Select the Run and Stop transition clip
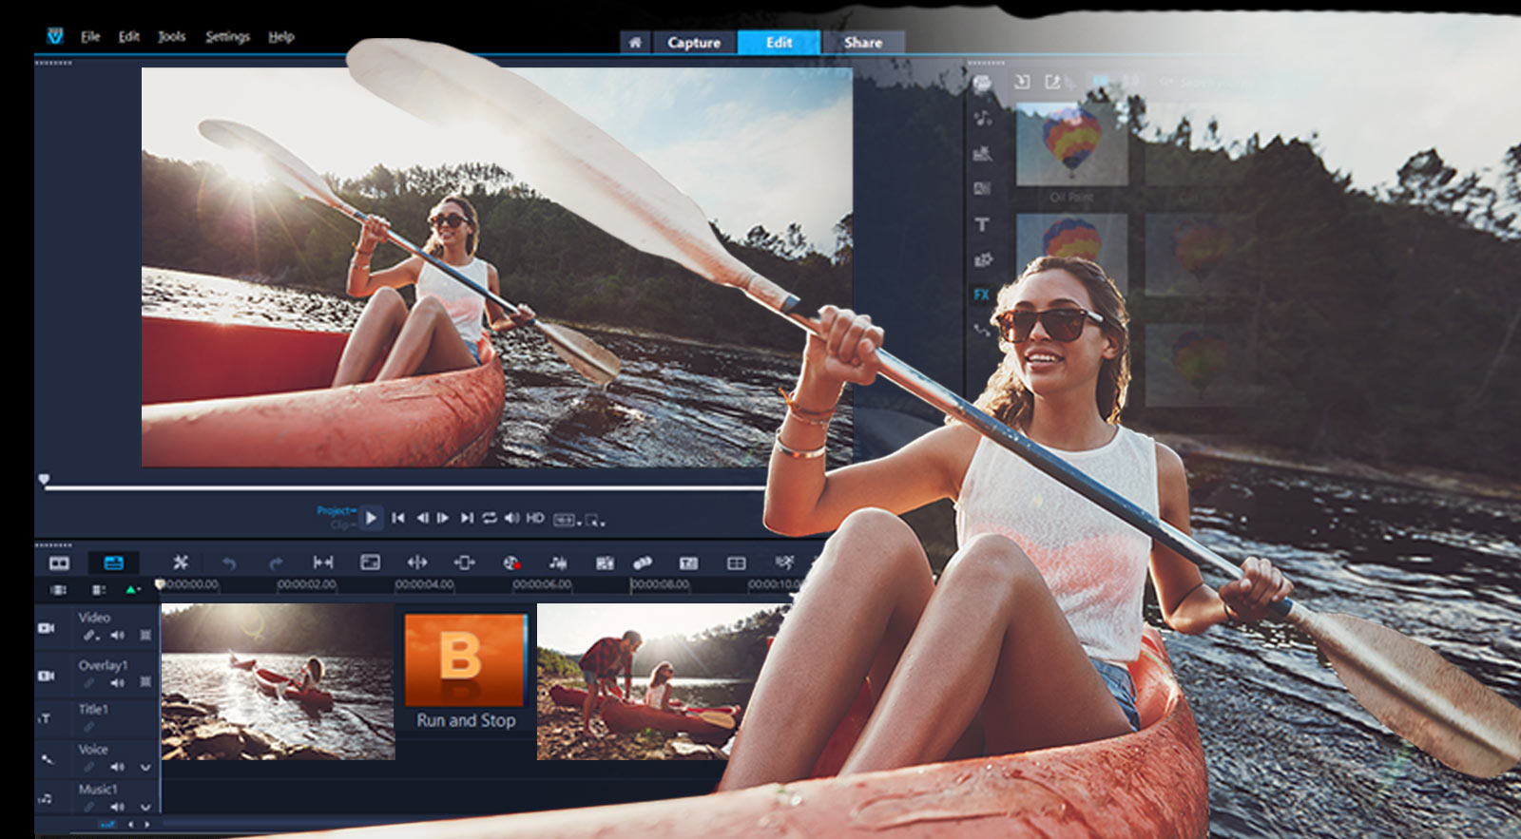 [x=466, y=672]
